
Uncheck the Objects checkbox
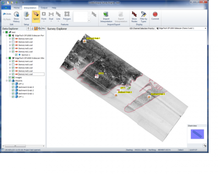pos(10,80)
